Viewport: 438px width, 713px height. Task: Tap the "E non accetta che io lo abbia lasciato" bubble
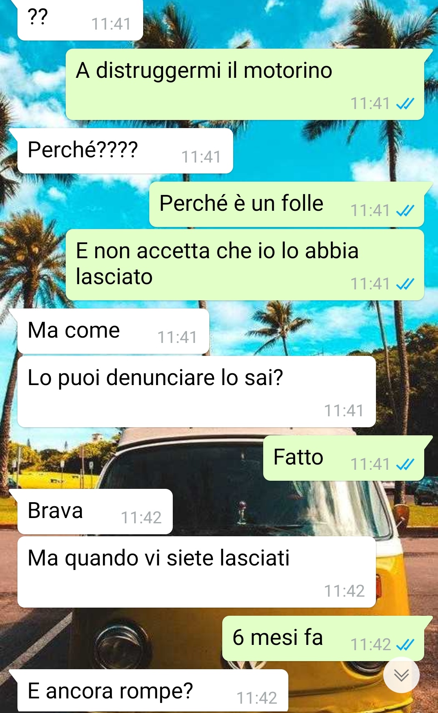click(245, 265)
